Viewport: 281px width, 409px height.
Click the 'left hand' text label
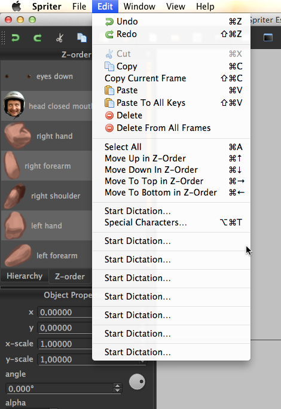coord(47,225)
